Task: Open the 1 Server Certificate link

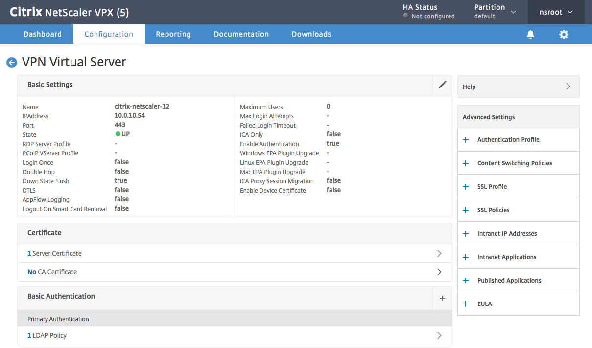Action: [x=54, y=254]
